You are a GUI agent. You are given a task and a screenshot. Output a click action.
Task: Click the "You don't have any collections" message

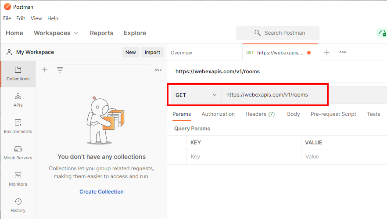click(x=101, y=157)
